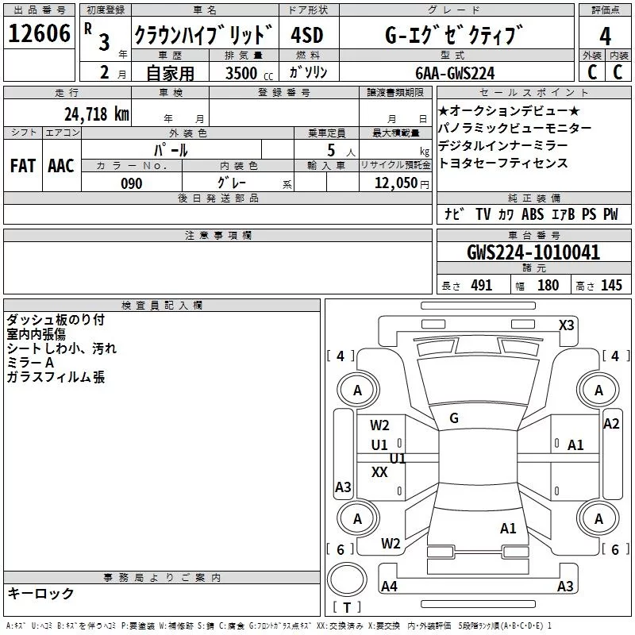Click the FAT shift type field
The height and width of the screenshot is (635, 635).
[x=23, y=165]
